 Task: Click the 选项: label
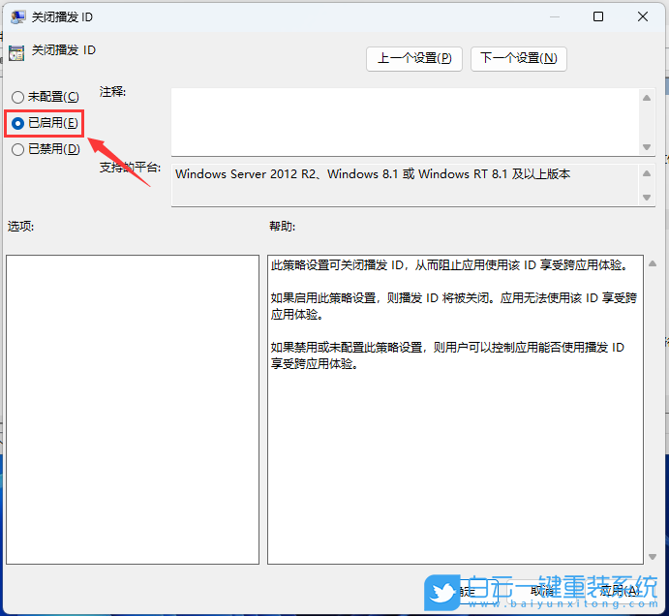click(21, 227)
